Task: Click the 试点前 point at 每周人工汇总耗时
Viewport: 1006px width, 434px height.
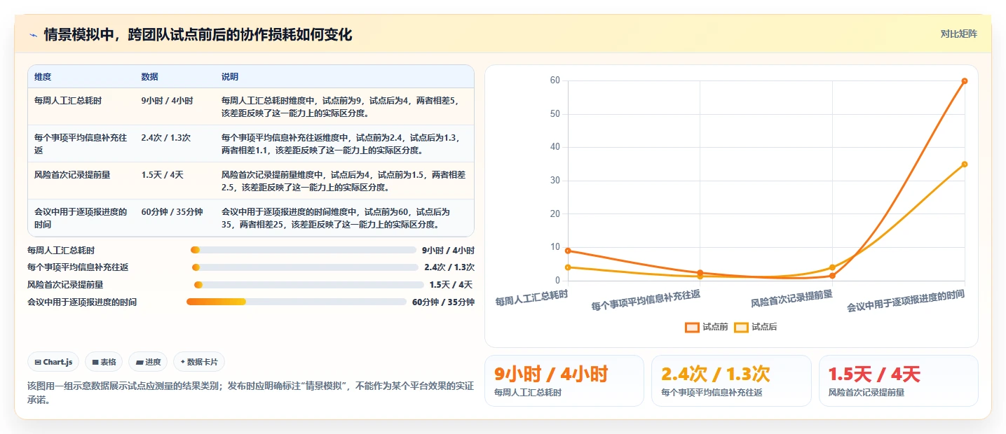Action: click(568, 251)
